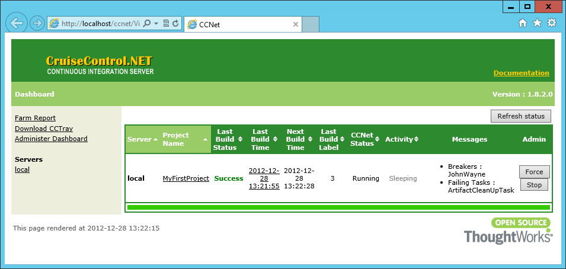Click the Compatibility View icon in address bar
The image size is (566, 269).
click(167, 24)
